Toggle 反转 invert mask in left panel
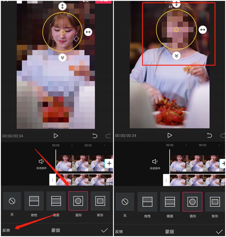The height and width of the screenshot is (237, 226). [x=6, y=230]
